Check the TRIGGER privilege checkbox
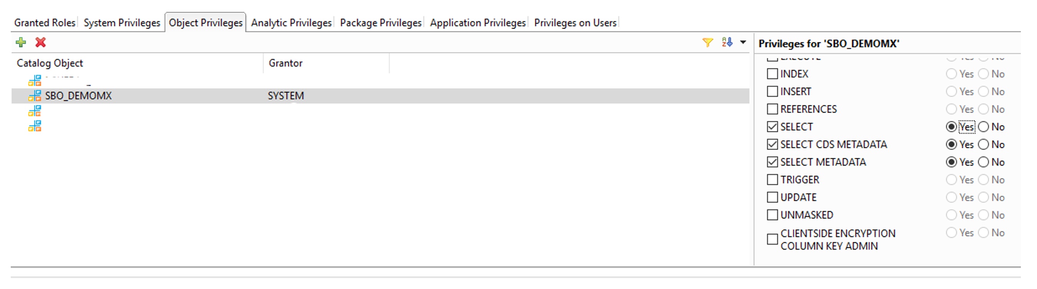The height and width of the screenshot is (289, 1037). pos(772,179)
